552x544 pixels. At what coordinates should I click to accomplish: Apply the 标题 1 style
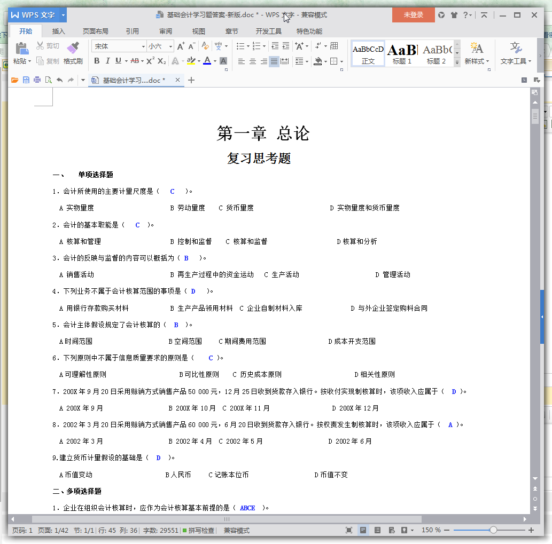(402, 53)
